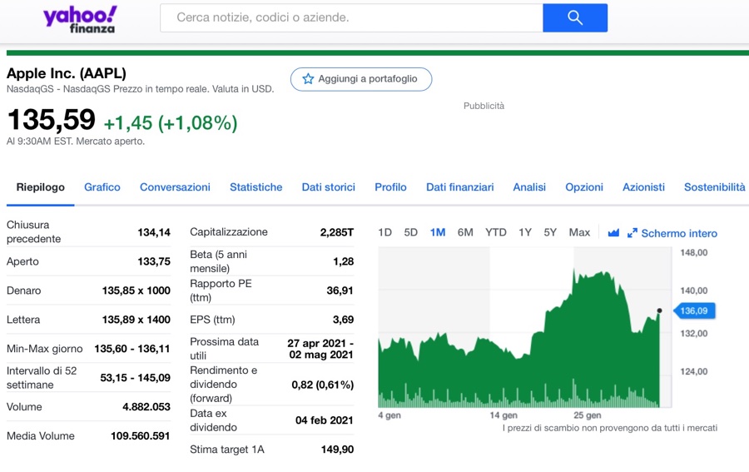Select the 1D chart range

pos(384,232)
